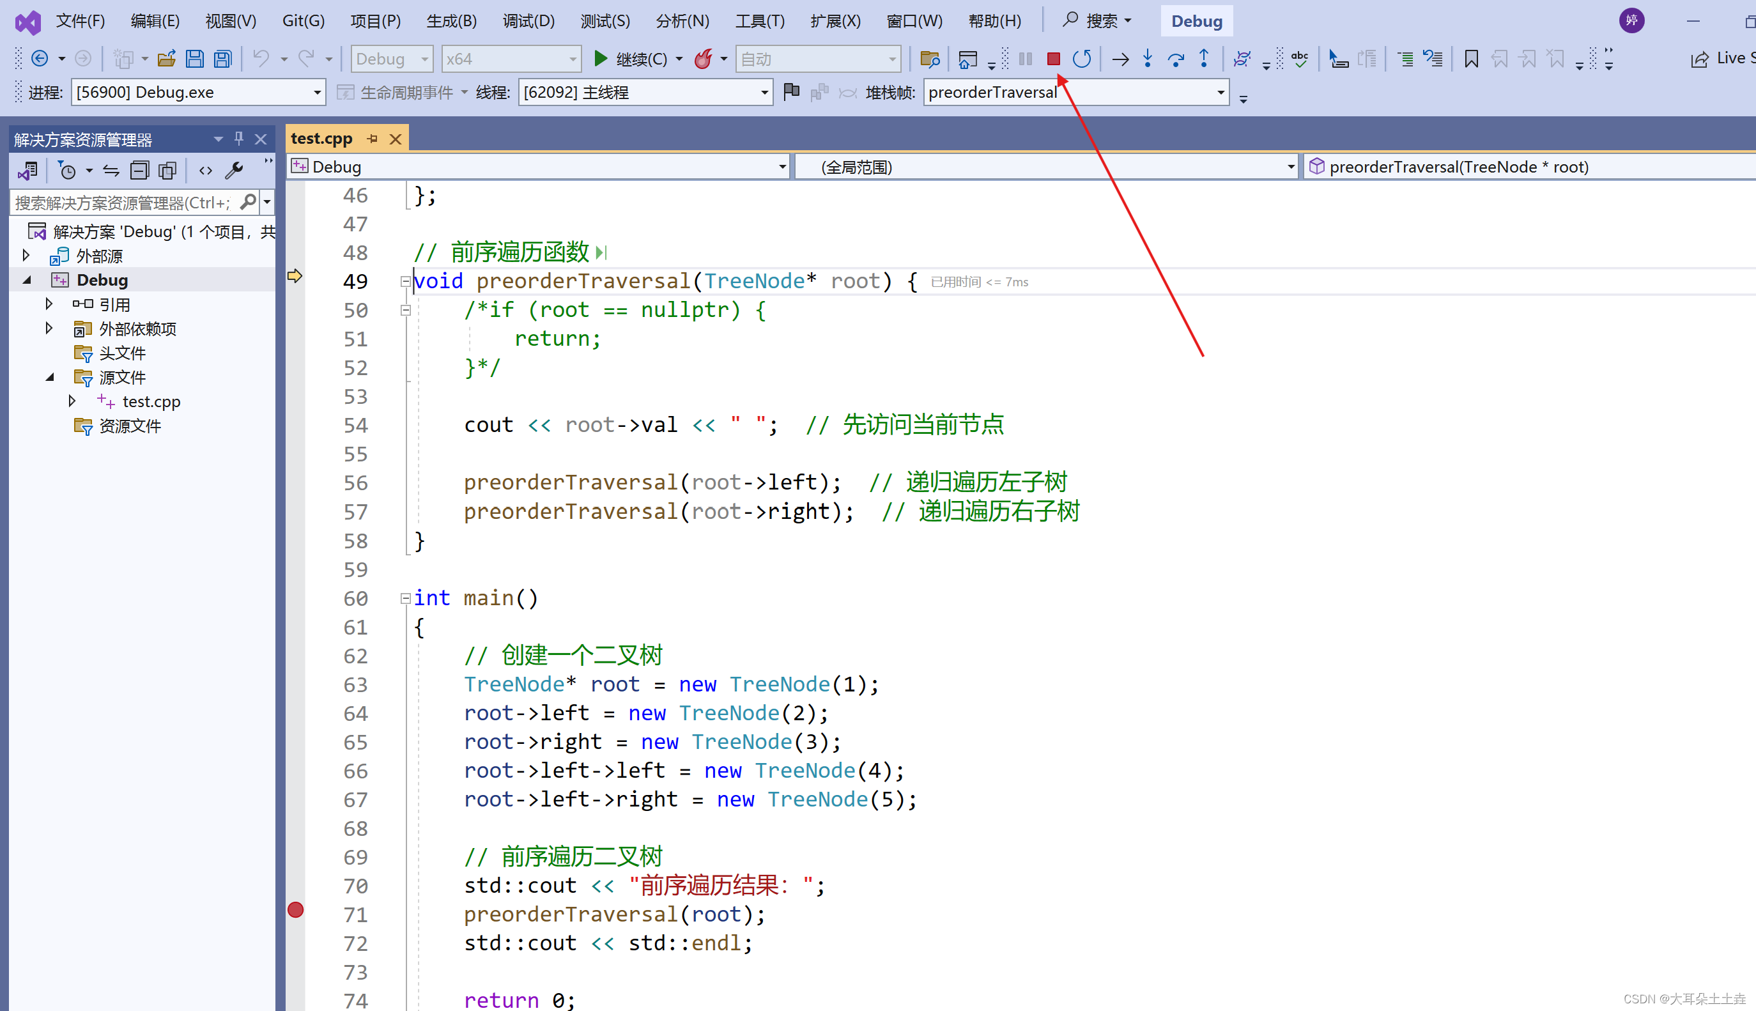Click the Save All icon
This screenshot has height=1011, width=1756.
[x=223, y=59]
